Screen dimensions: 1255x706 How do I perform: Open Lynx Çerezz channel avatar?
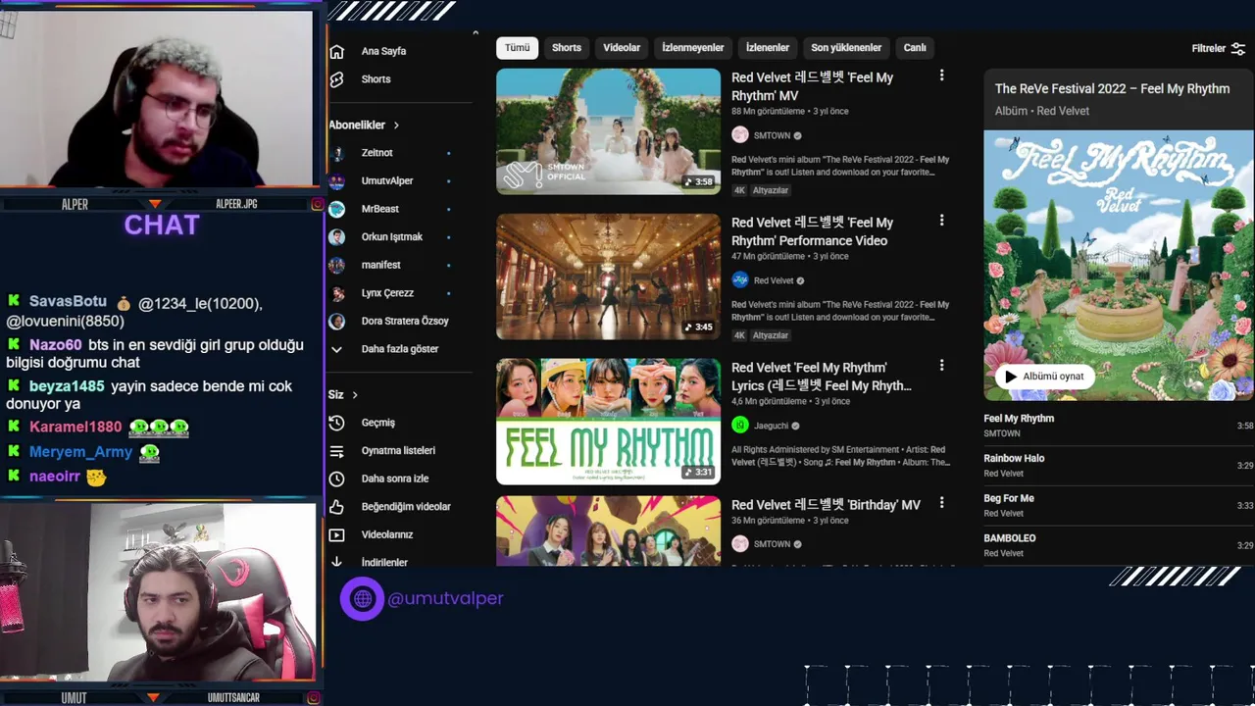[x=336, y=293]
